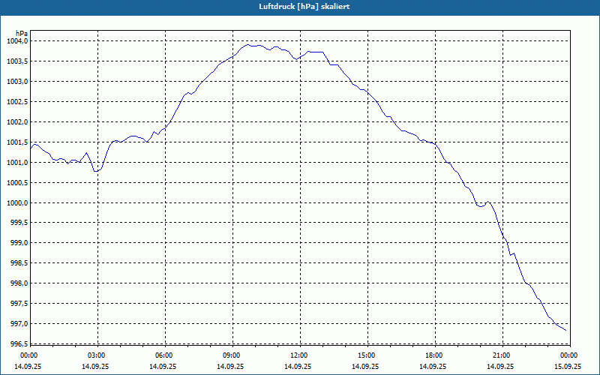Choose the 1000,5 y-axis label
600x375 pixels.
[17, 182]
